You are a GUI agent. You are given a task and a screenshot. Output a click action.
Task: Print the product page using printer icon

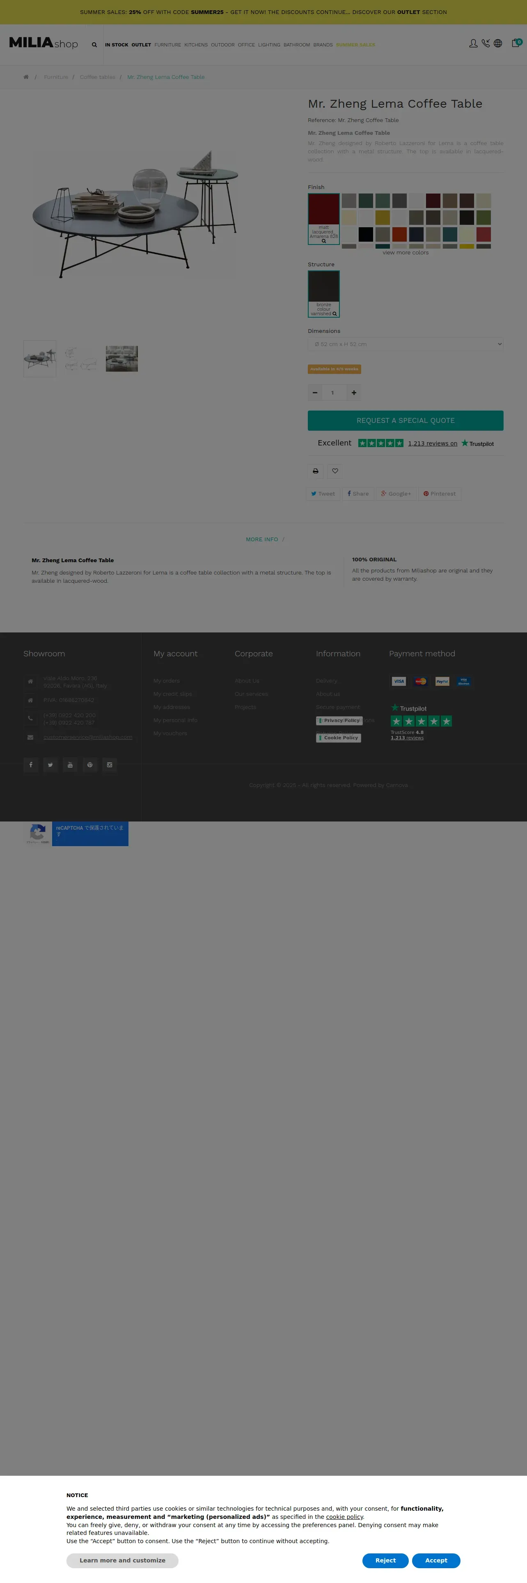[x=315, y=471]
